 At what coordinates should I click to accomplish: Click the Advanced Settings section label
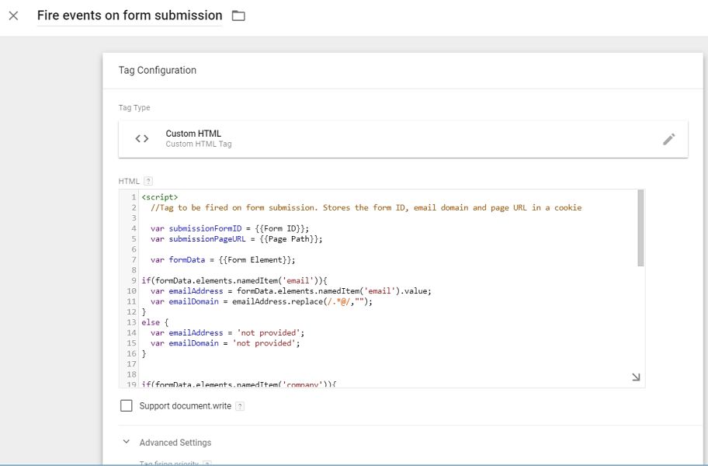click(175, 443)
